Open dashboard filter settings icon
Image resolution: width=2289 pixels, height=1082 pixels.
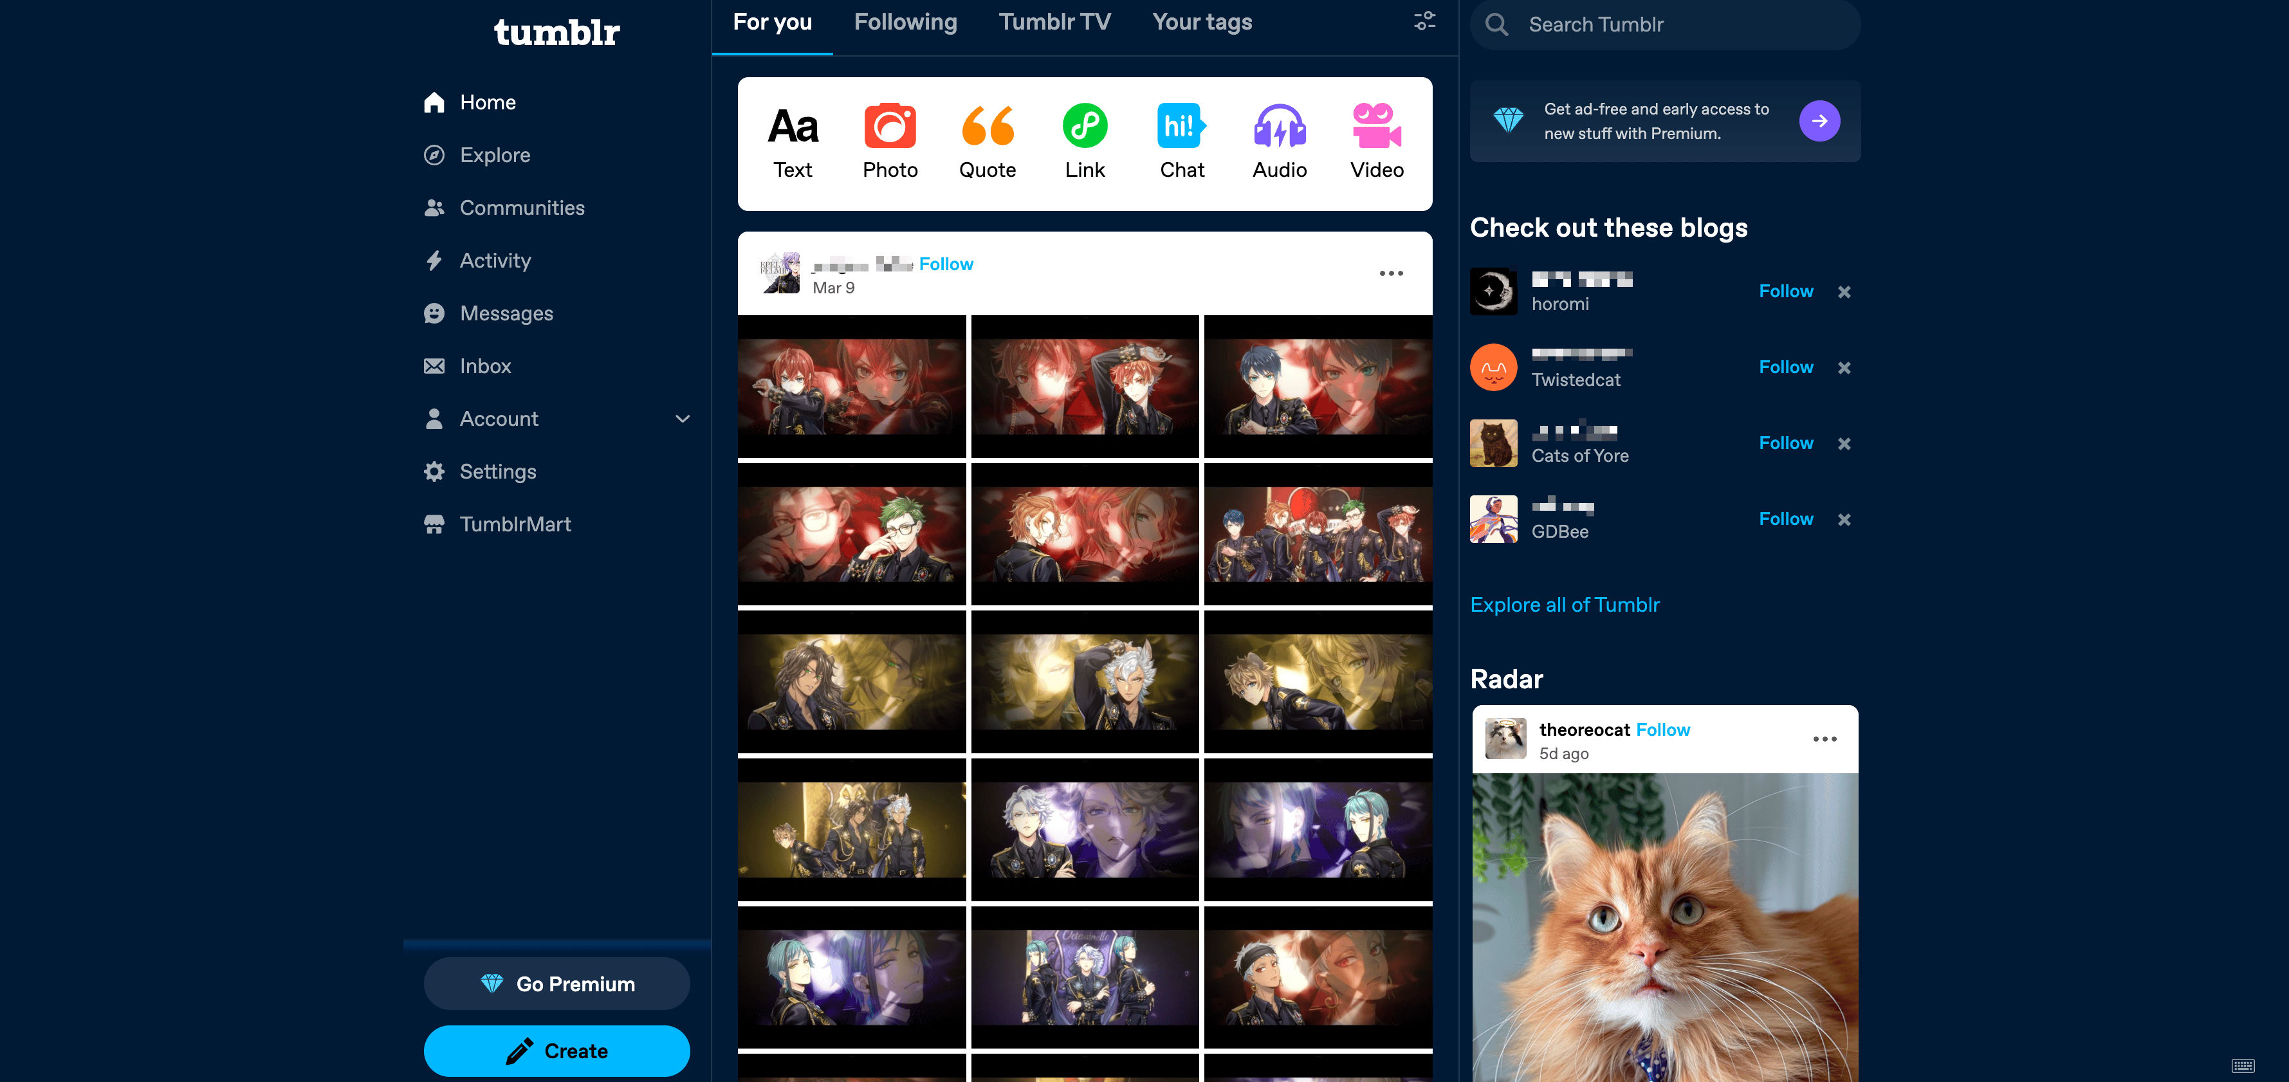1424,21
